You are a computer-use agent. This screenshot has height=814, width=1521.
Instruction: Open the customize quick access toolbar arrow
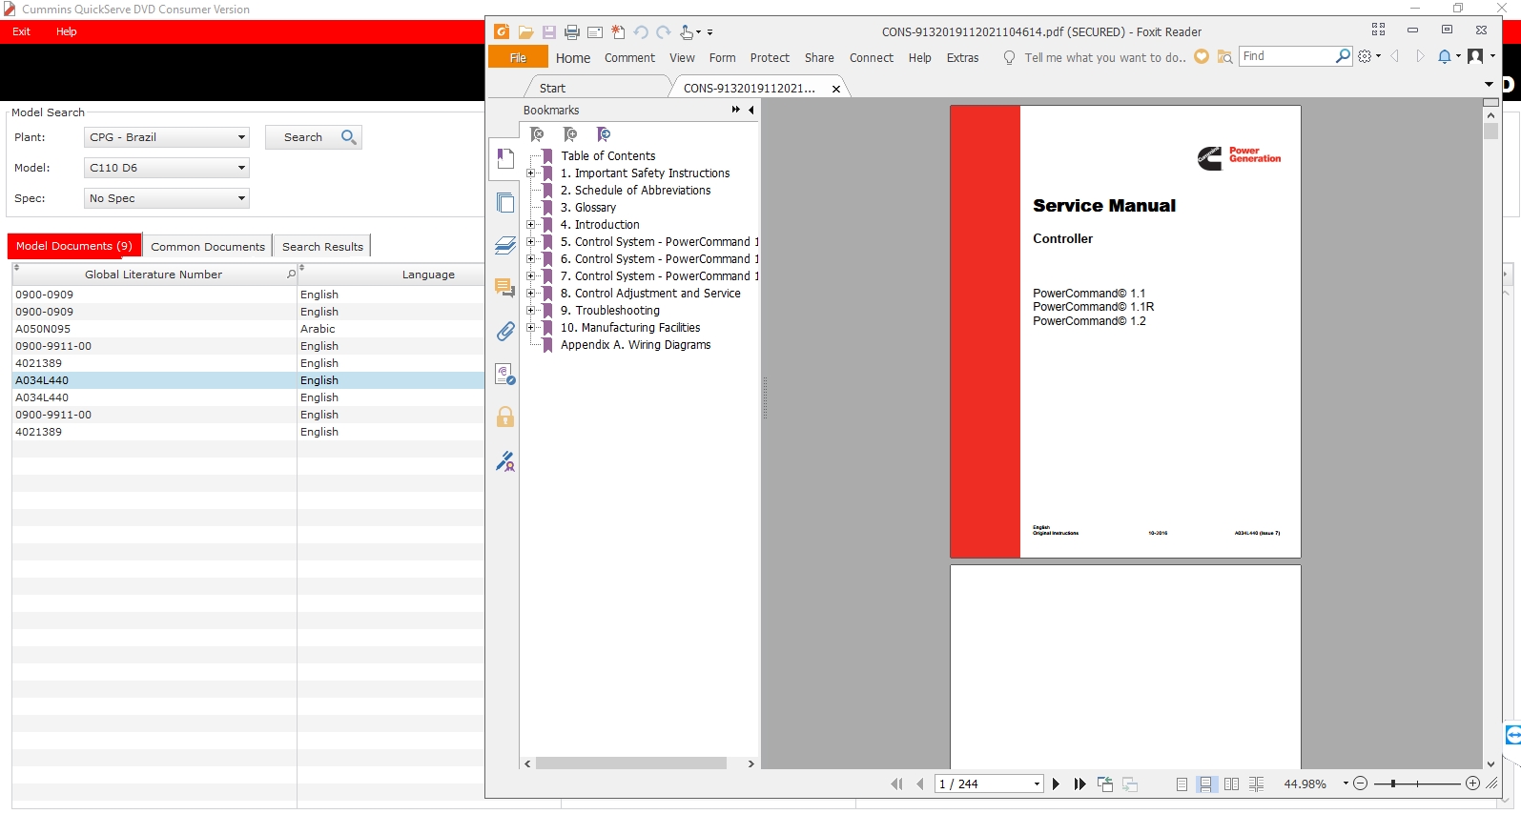(x=710, y=32)
